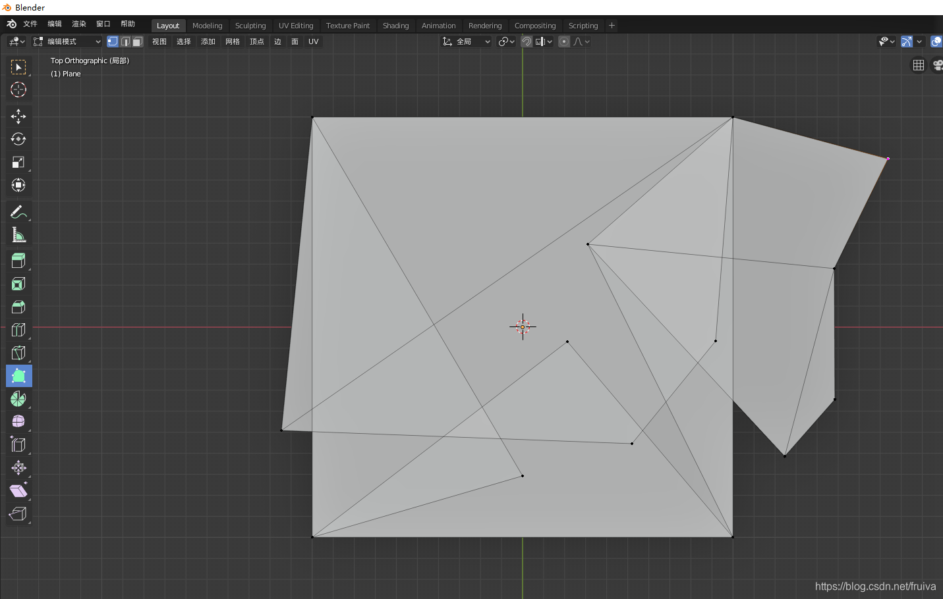
Task: Switch to the Modeling workspace tab
Action: (208, 26)
